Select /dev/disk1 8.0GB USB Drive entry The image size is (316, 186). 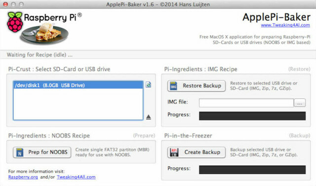(x=78, y=85)
